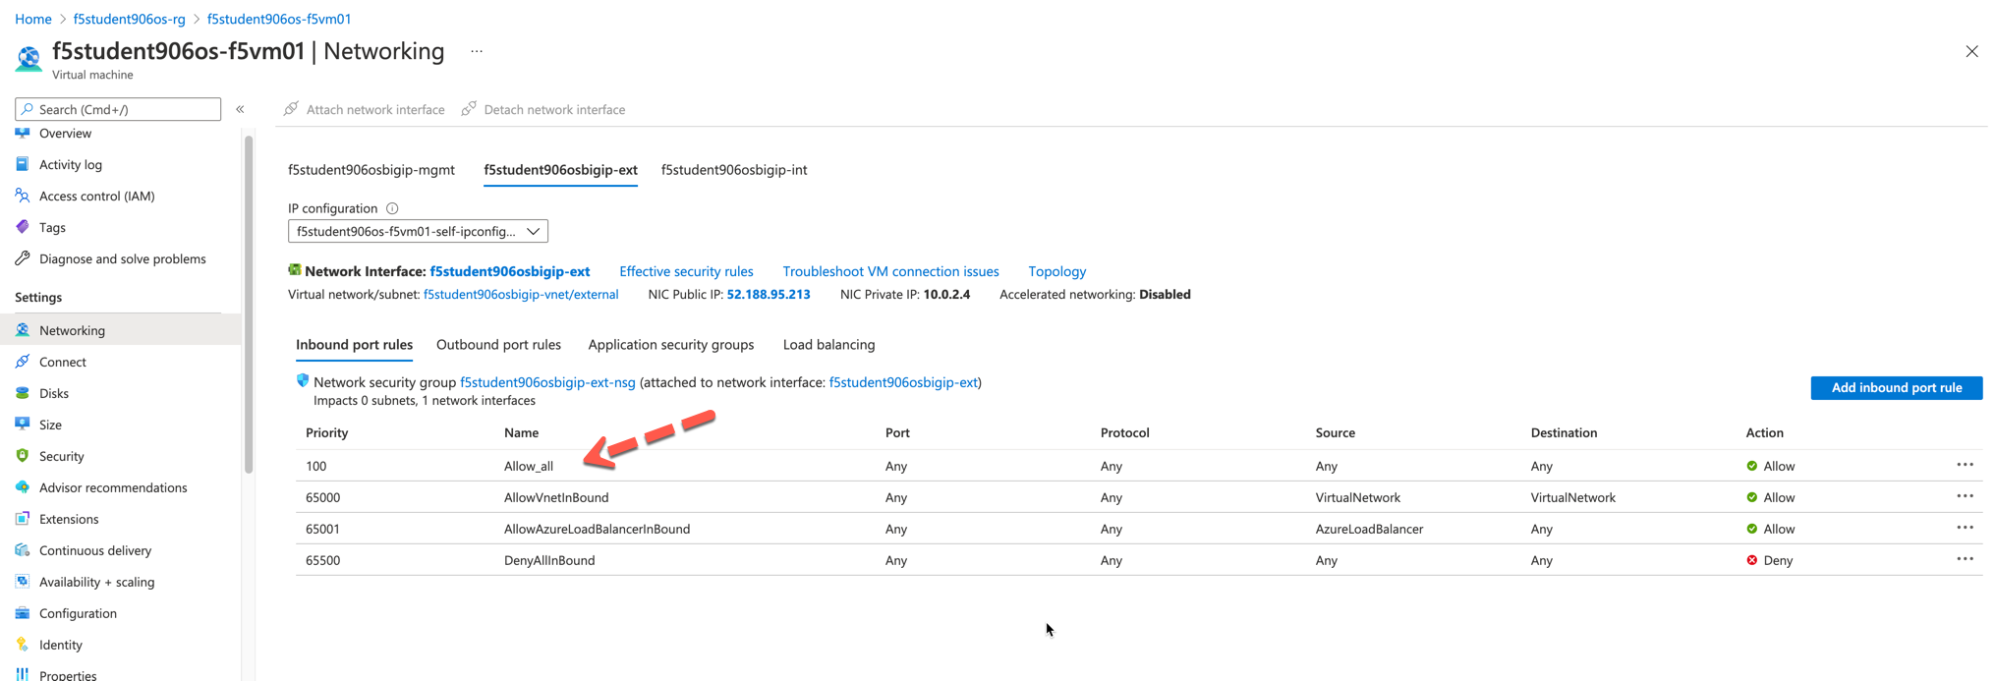Select the DenyAllInBound rule name

(549, 560)
